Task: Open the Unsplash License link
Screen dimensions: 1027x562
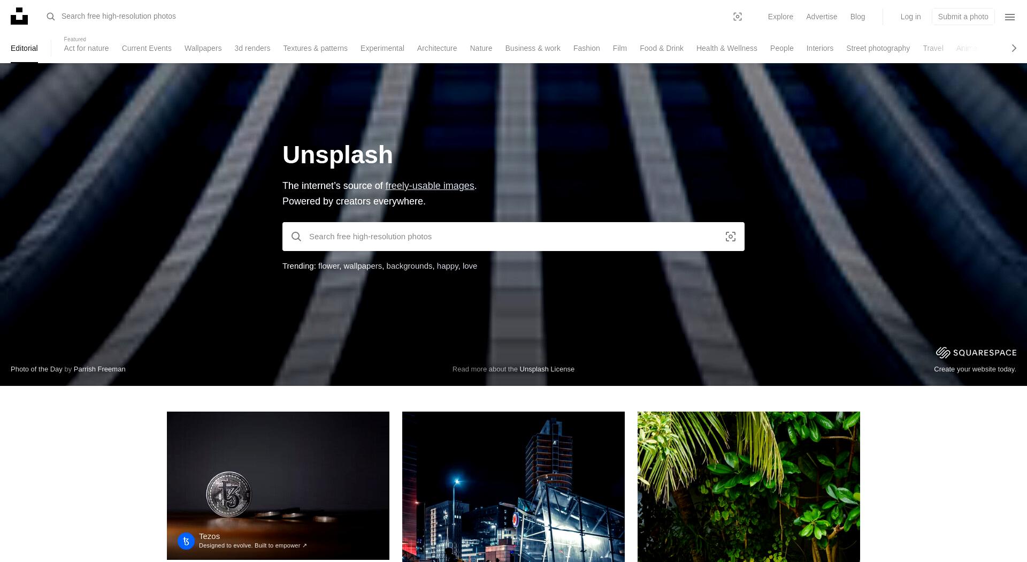Action: point(547,369)
